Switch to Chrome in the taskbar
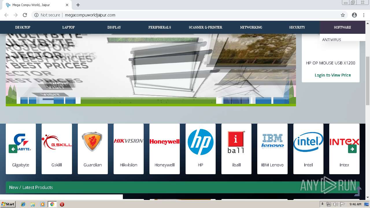370x208 pixels. [x=52, y=204]
